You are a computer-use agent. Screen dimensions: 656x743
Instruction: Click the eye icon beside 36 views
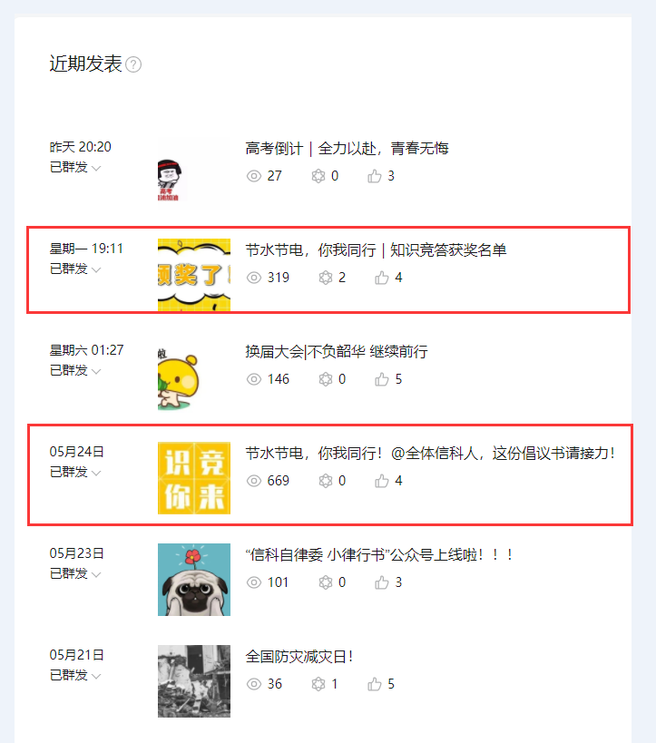click(254, 684)
